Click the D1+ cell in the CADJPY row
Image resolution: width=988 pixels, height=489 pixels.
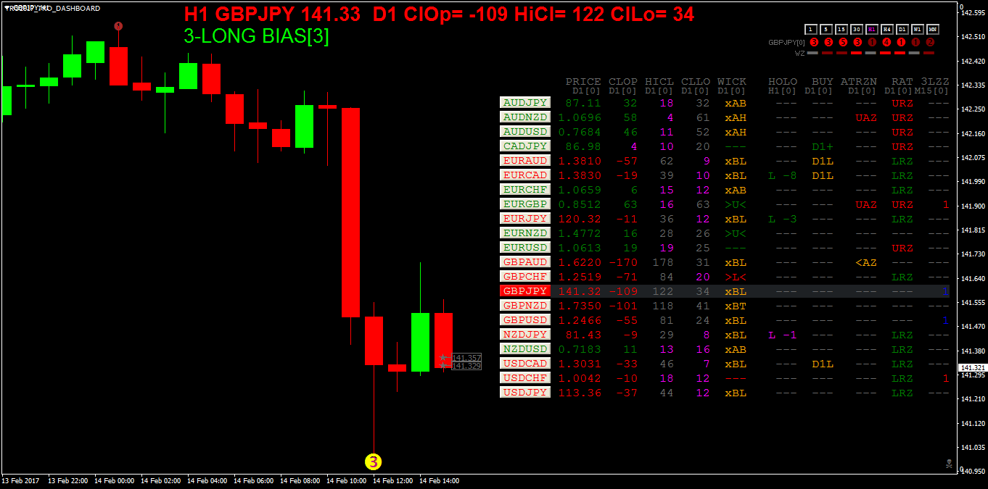click(x=823, y=146)
